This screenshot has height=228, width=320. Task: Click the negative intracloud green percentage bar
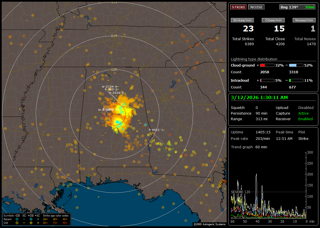click(296, 80)
